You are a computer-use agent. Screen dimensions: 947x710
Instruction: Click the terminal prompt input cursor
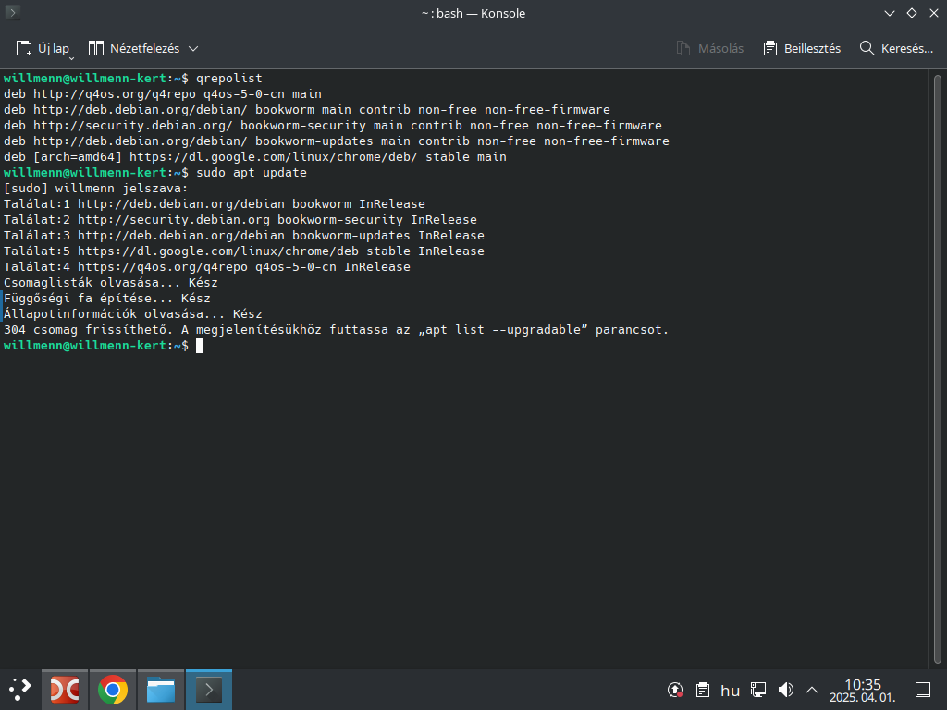pos(199,345)
